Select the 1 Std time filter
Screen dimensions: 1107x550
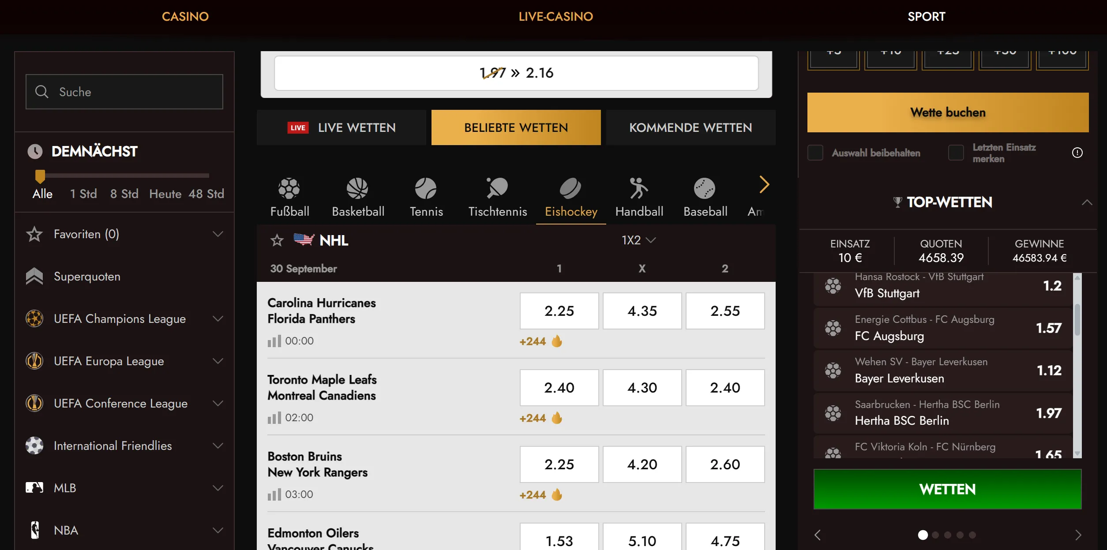pos(83,194)
